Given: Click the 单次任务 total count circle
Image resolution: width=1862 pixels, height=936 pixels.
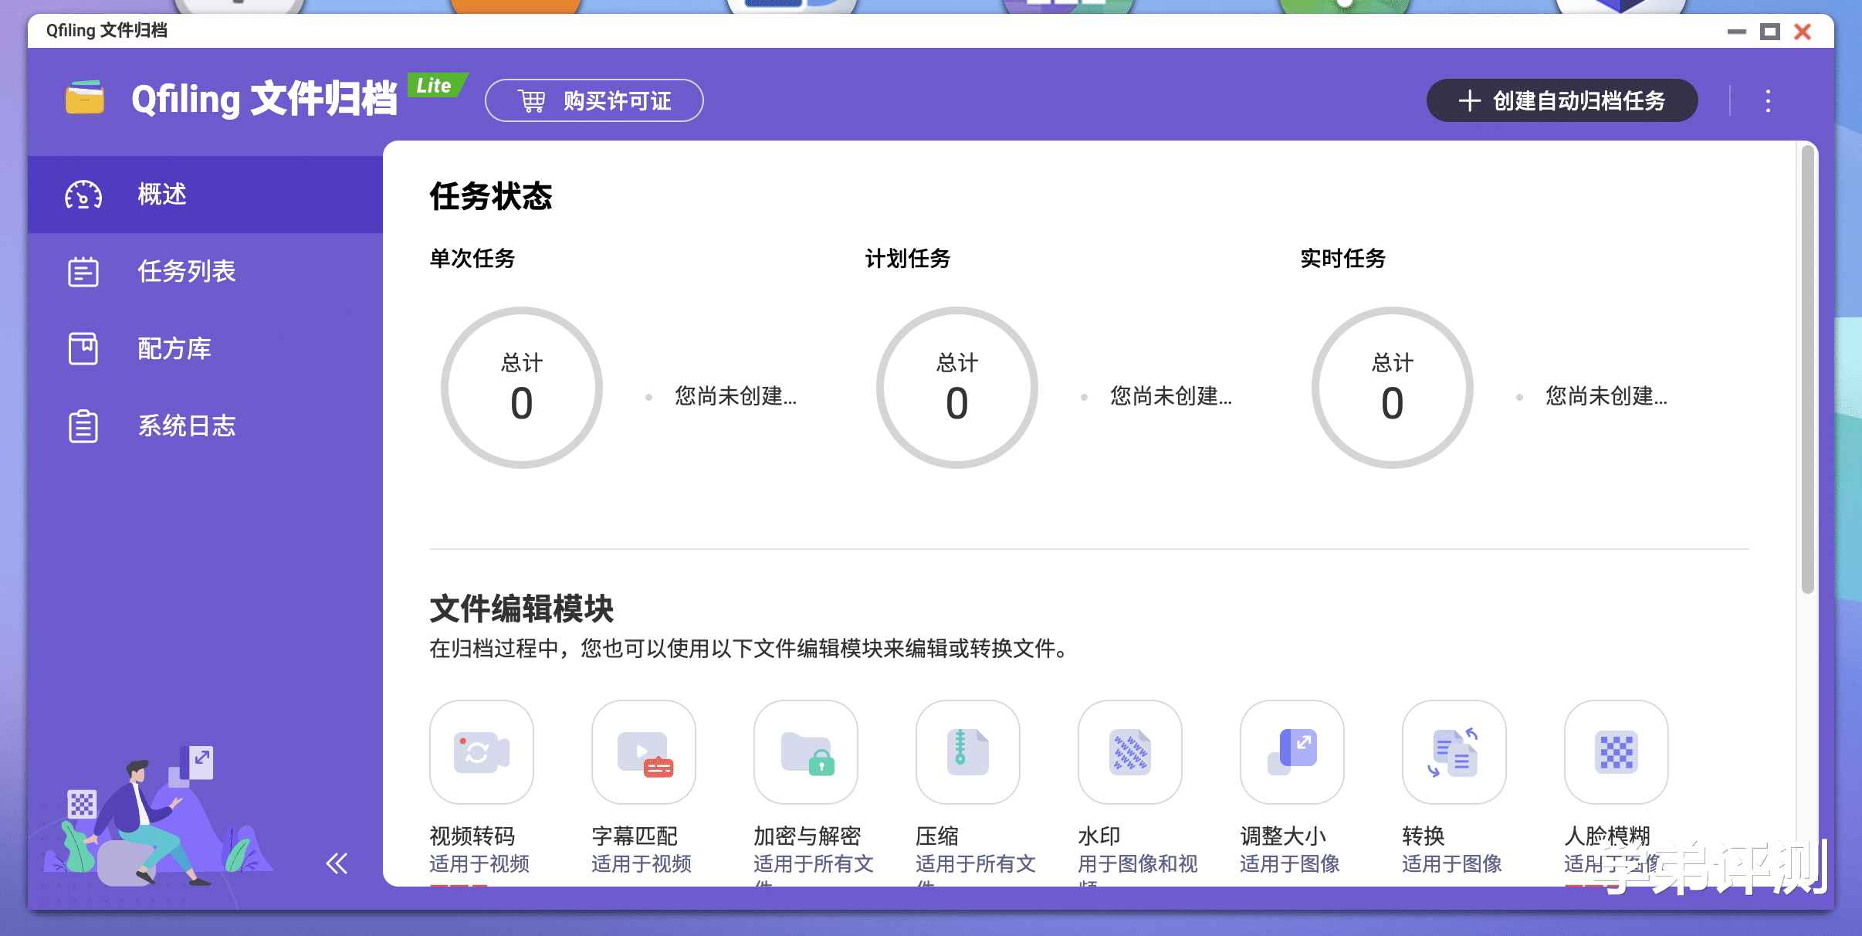Looking at the screenshot, I should coord(522,388).
